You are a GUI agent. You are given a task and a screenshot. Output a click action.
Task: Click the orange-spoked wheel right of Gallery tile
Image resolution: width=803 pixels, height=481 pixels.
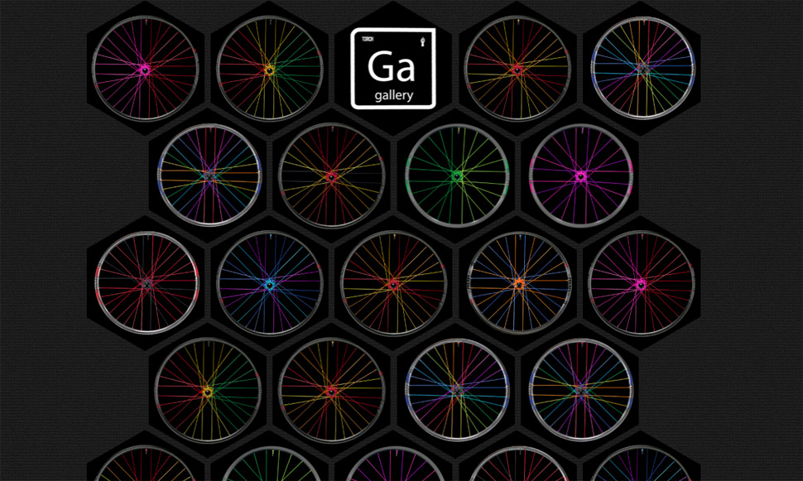point(517,70)
